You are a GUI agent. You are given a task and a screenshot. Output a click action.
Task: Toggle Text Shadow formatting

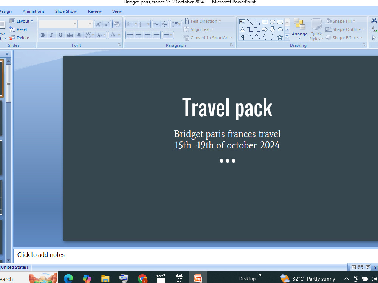(x=79, y=35)
